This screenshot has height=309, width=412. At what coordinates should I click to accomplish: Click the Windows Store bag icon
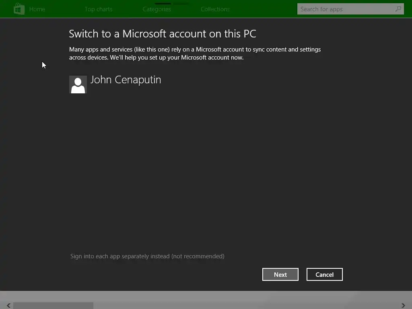pyautogui.click(x=19, y=9)
